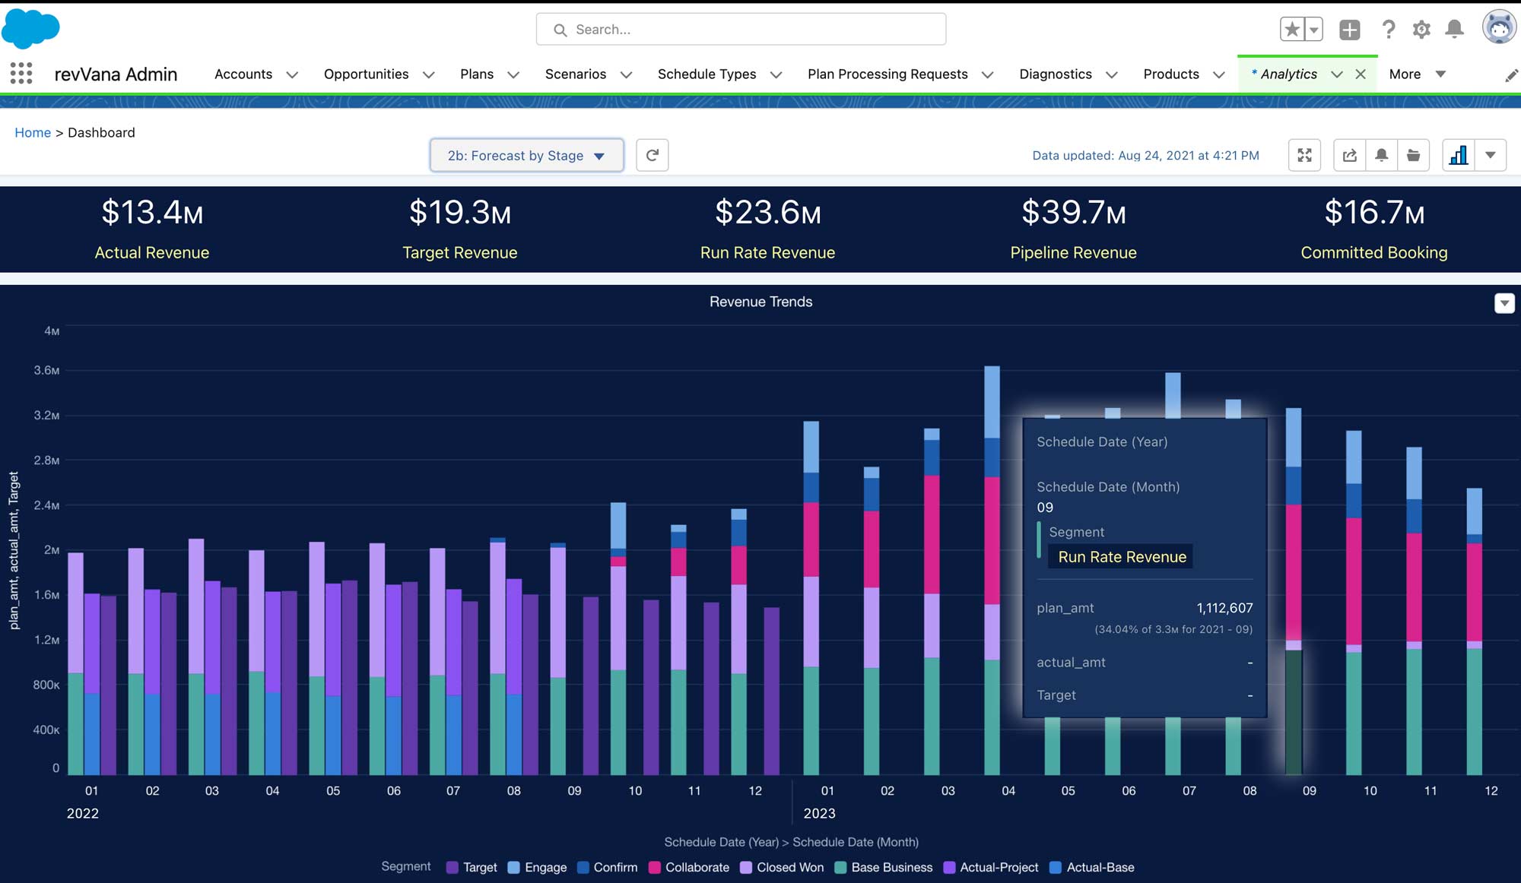Open the Help question mark icon
The width and height of the screenshot is (1521, 883).
pos(1389,30)
